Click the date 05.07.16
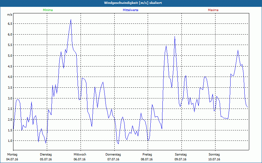Screen dimensions: 262x163 tap(46, 159)
